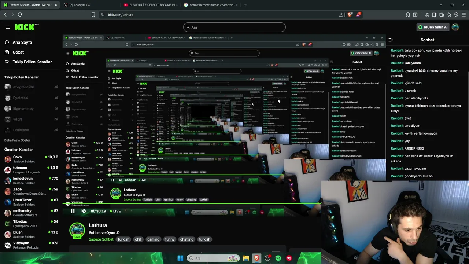469x264 pixels.
Task: Reload the kick.com page
Action: 20,15
